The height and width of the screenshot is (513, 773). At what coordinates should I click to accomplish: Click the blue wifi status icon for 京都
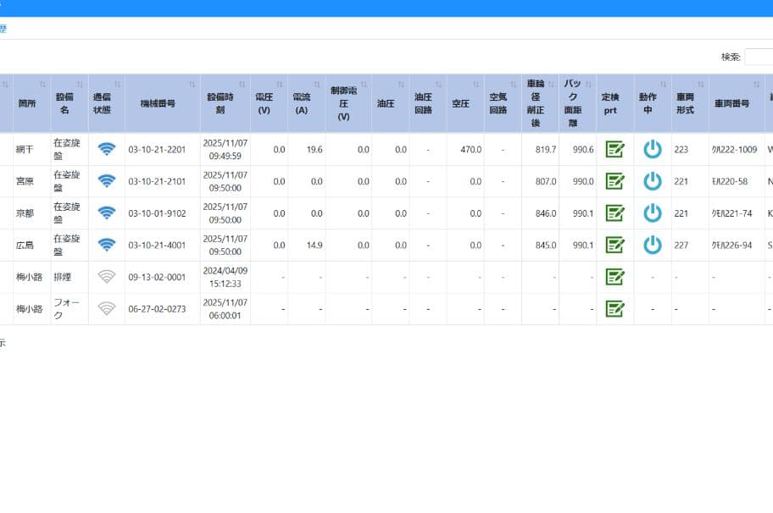point(107,212)
